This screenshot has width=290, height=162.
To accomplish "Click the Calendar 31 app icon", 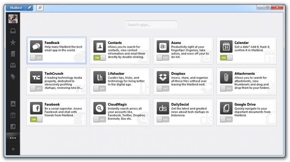I will point(226,47).
